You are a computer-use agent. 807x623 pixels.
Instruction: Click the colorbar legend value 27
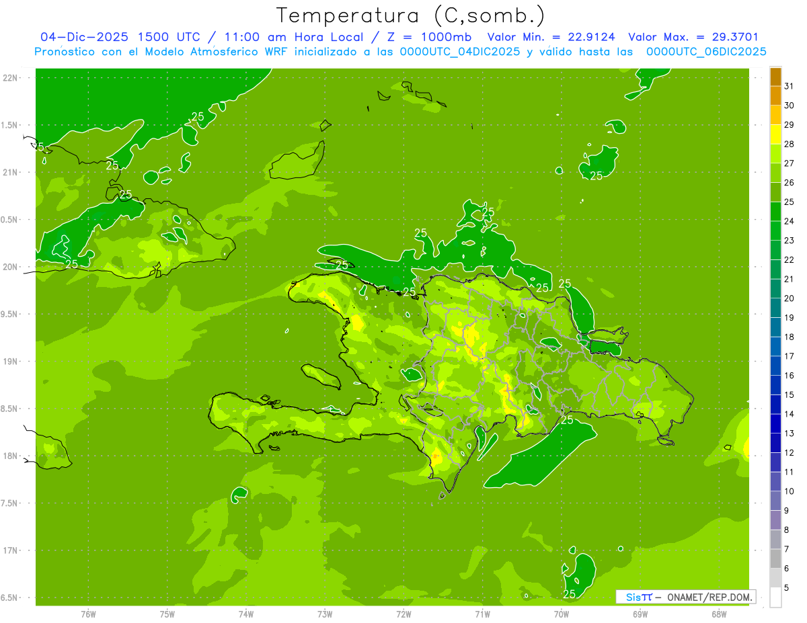point(790,163)
